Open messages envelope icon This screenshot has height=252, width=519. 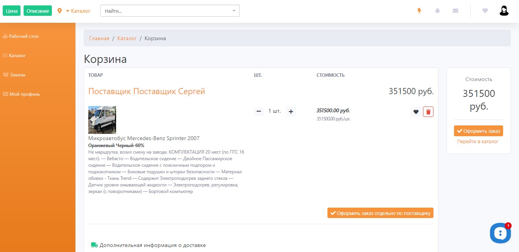(456, 11)
